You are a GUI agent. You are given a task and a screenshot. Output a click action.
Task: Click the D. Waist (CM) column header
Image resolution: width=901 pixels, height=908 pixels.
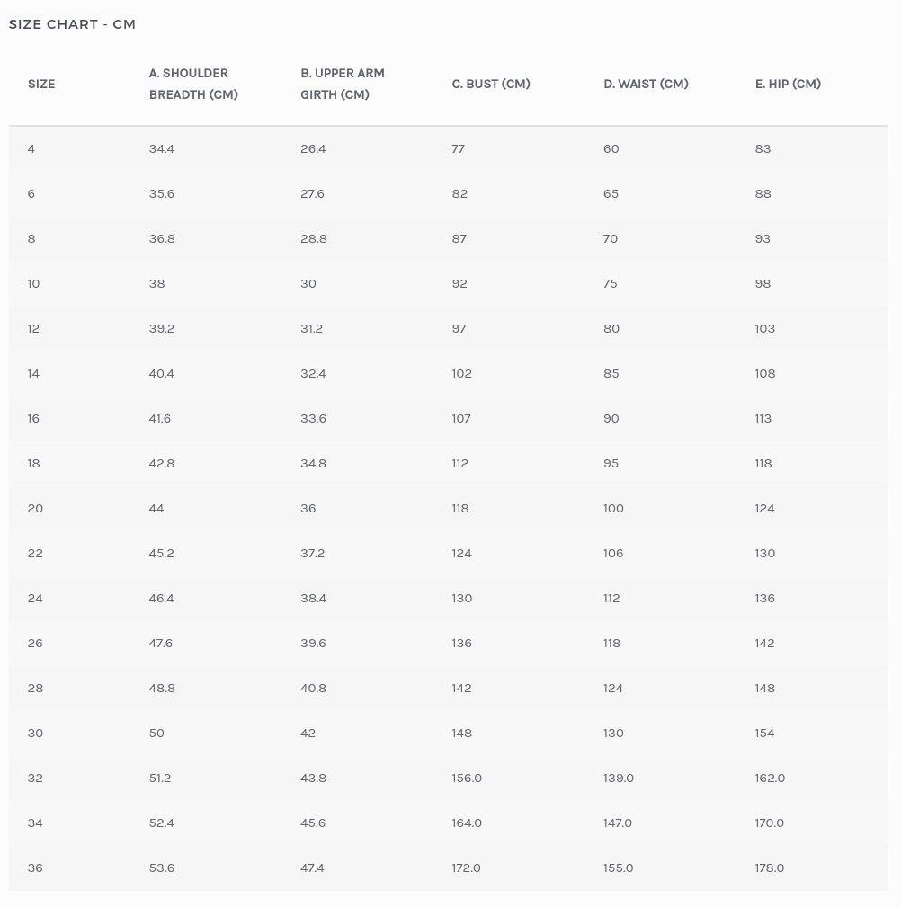tap(646, 84)
